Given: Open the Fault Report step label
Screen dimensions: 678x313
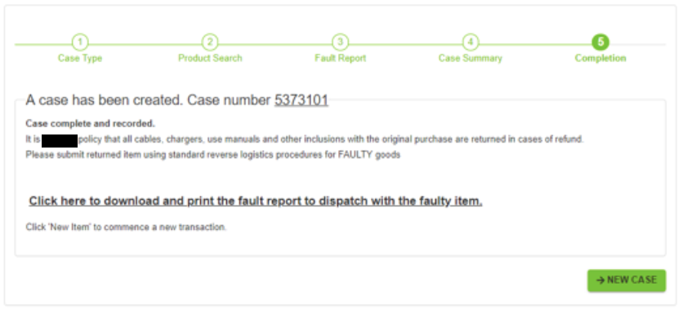Looking at the screenshot, I should tap(341, 59).
